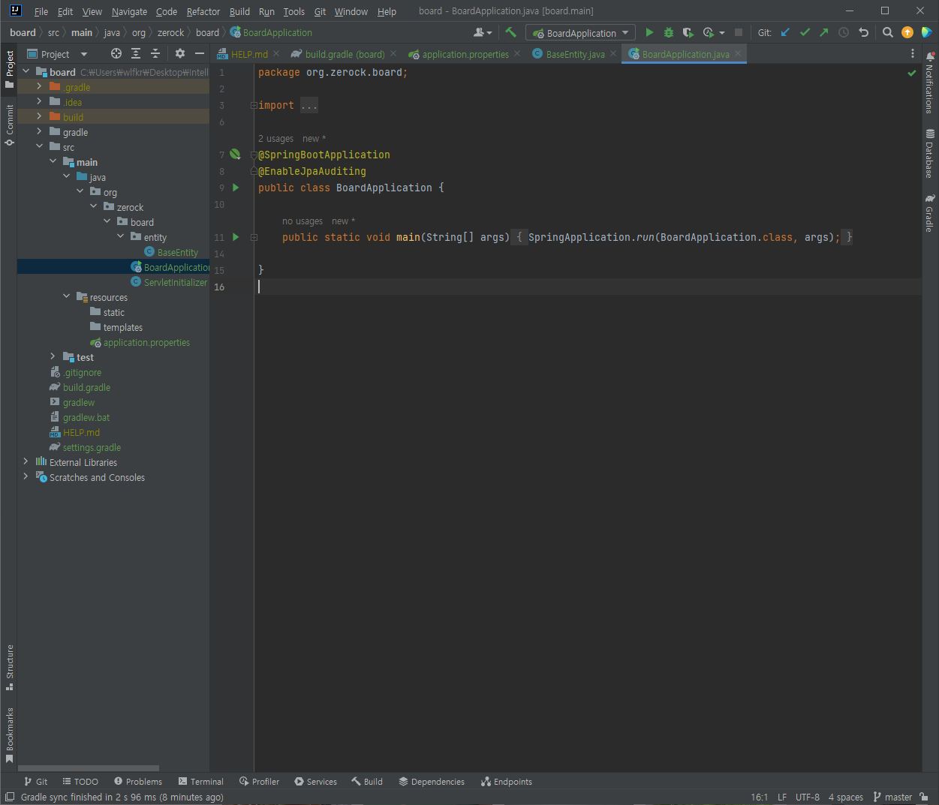This screenshot has width=939, height=805.
Task: Collapse the src folder in project tree
Action: tap(39, 147)
